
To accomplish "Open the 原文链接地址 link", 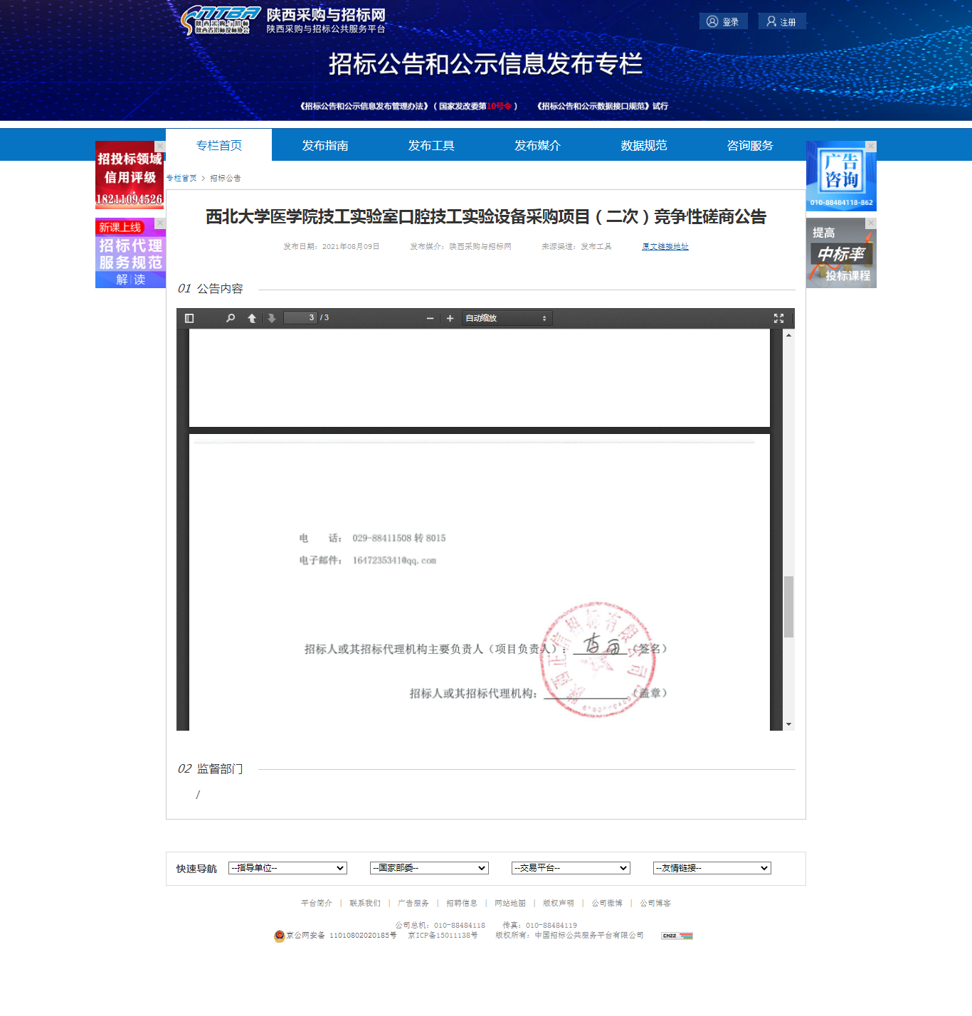I will point(665,247).
